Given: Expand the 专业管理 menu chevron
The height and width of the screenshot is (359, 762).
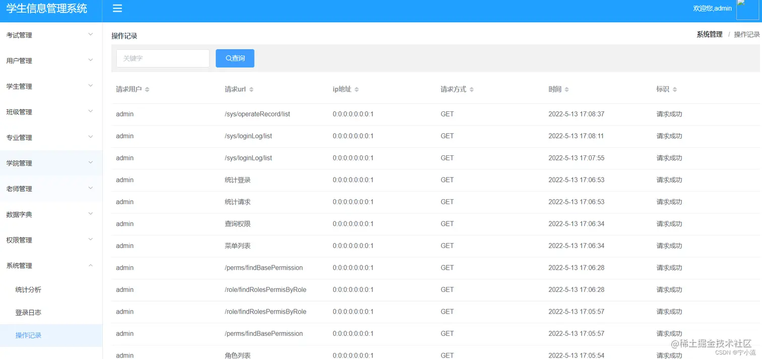Looking at the screenshot, I should coord(91,137).
